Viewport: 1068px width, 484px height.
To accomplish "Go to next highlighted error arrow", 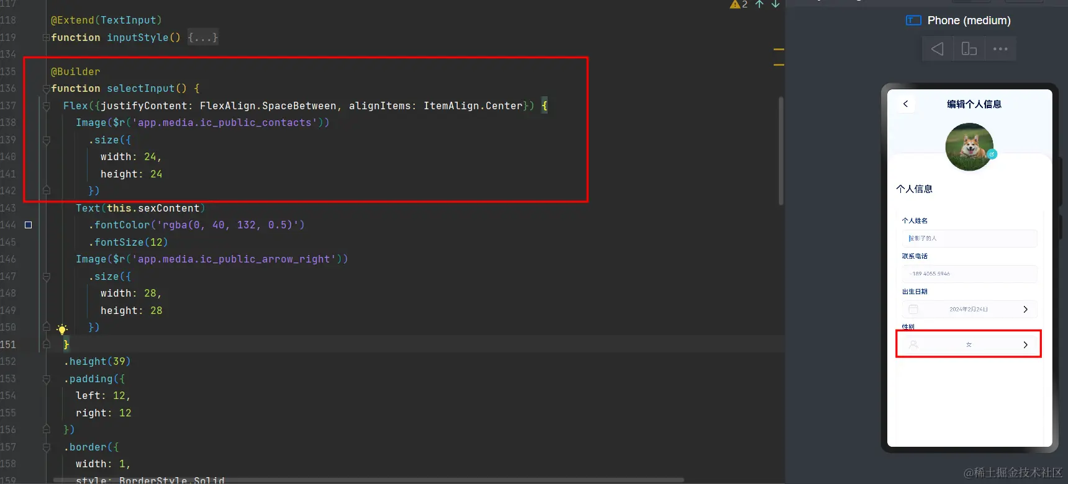I will click(776, 4).
